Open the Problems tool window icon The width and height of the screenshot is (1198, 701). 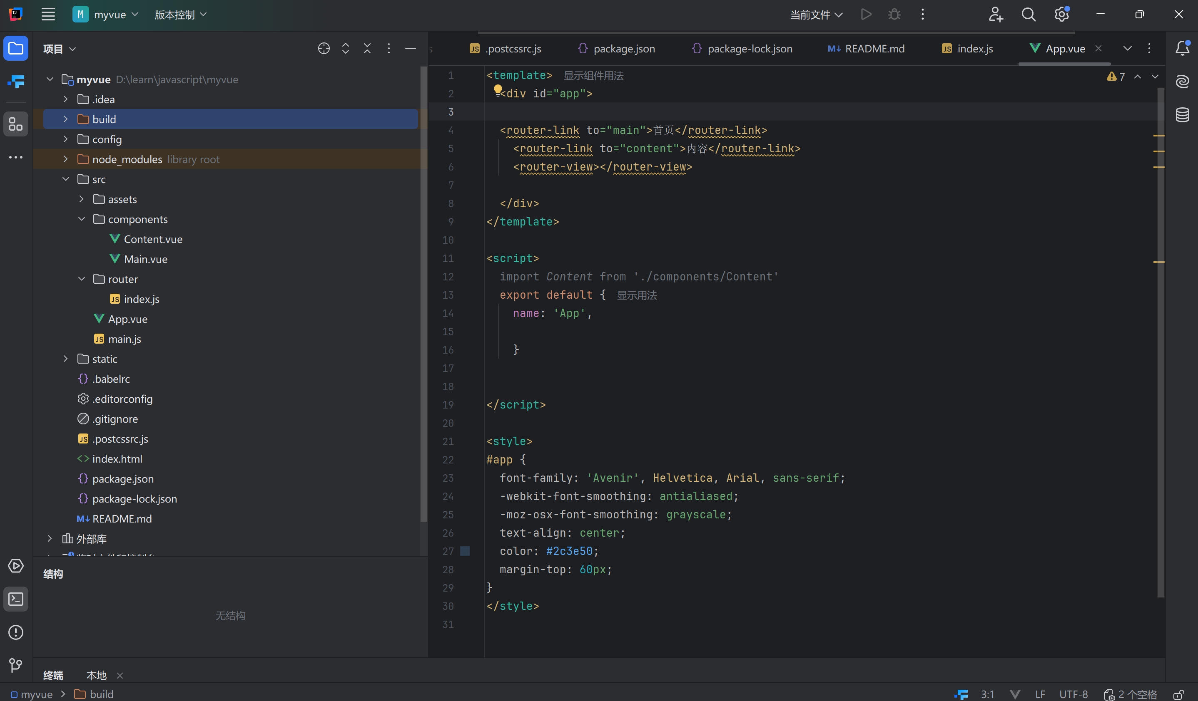(x=16, y=632)
